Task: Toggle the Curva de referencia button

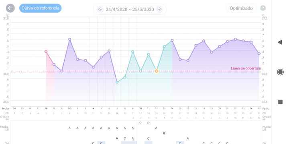Action: [41, 8]
